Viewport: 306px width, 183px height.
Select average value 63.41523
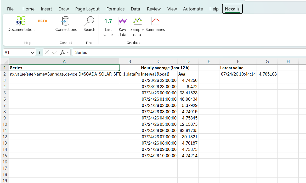click(x=188, y=93)
